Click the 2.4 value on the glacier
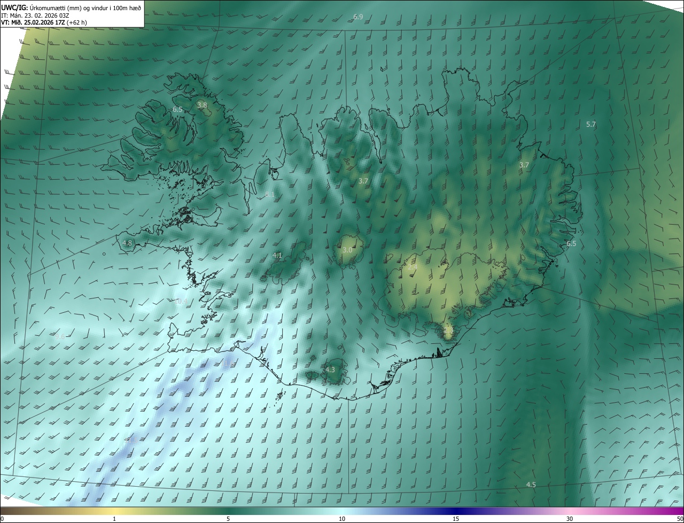Viewport: 684px width, 523px height. click(413, 266)
